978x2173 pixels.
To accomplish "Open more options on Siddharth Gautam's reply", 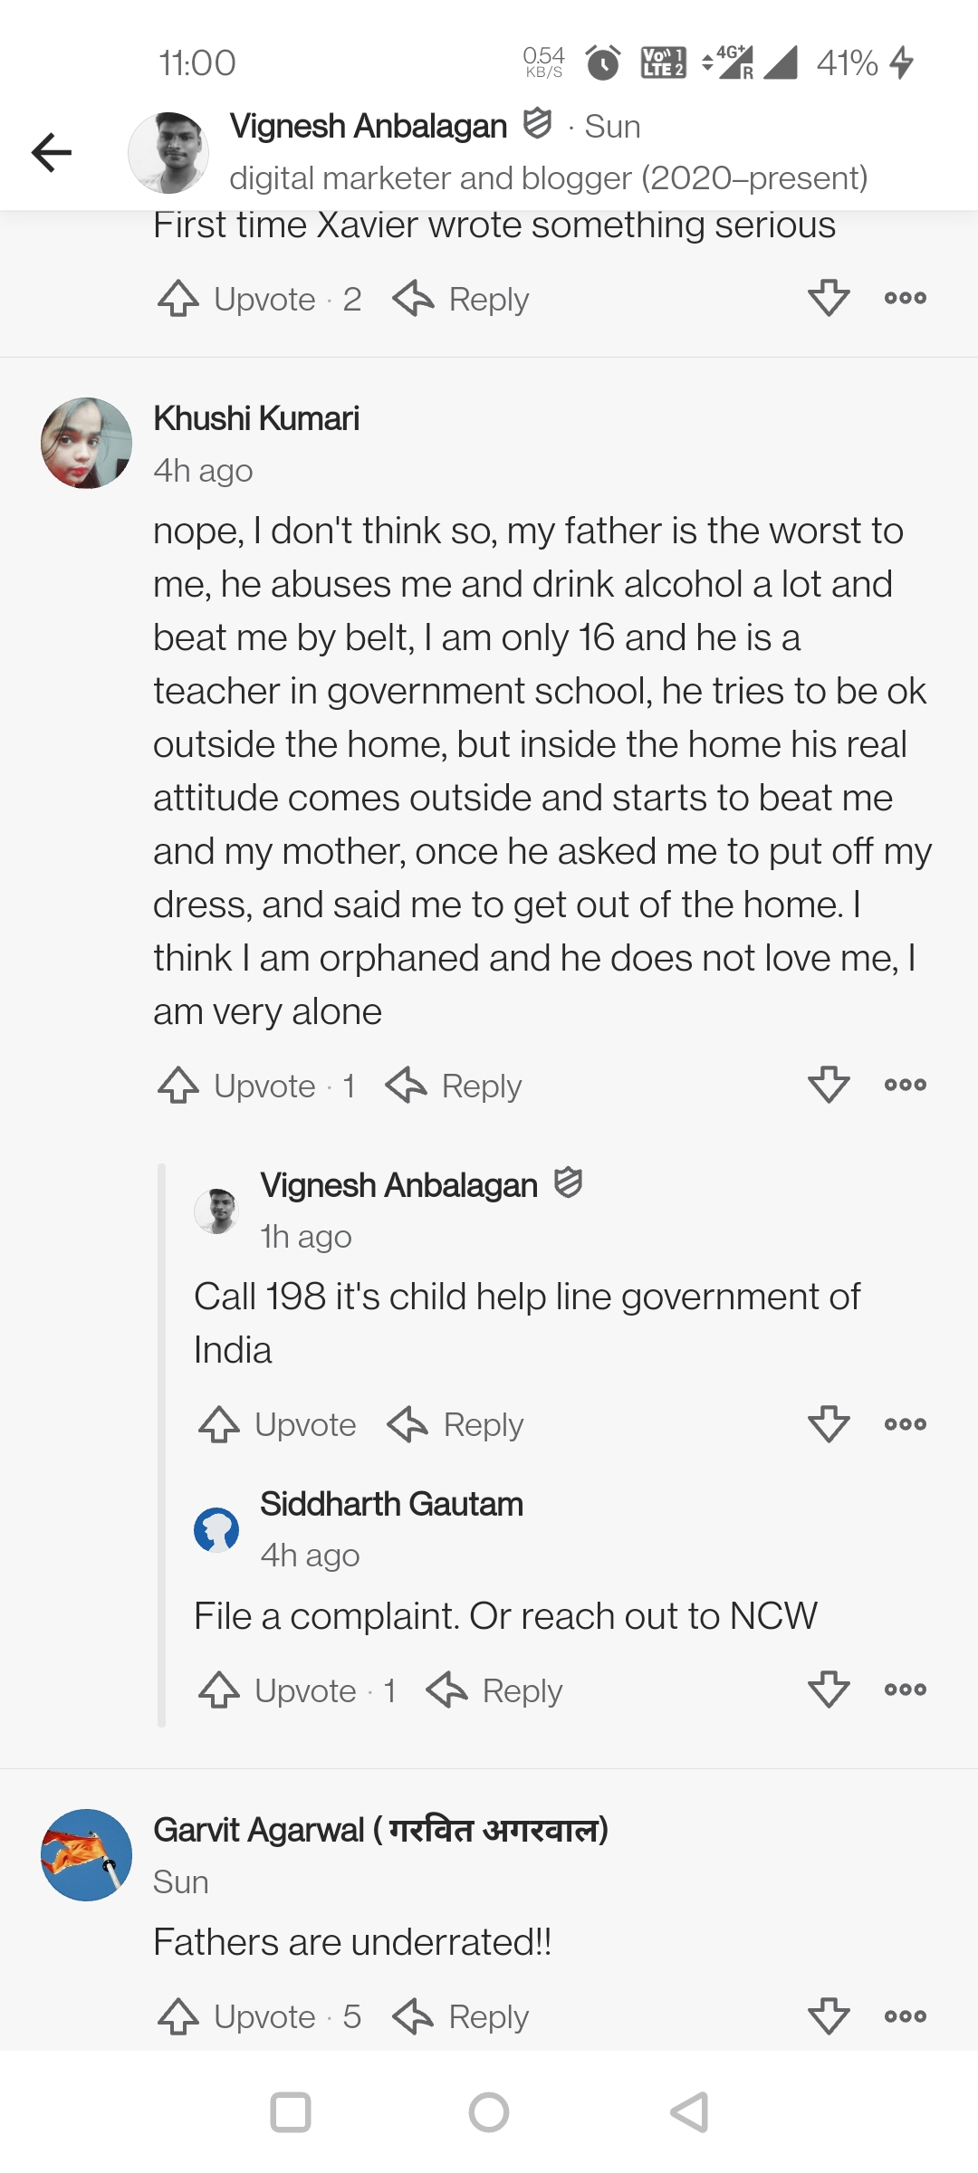I will click(x=905, y=1690).
